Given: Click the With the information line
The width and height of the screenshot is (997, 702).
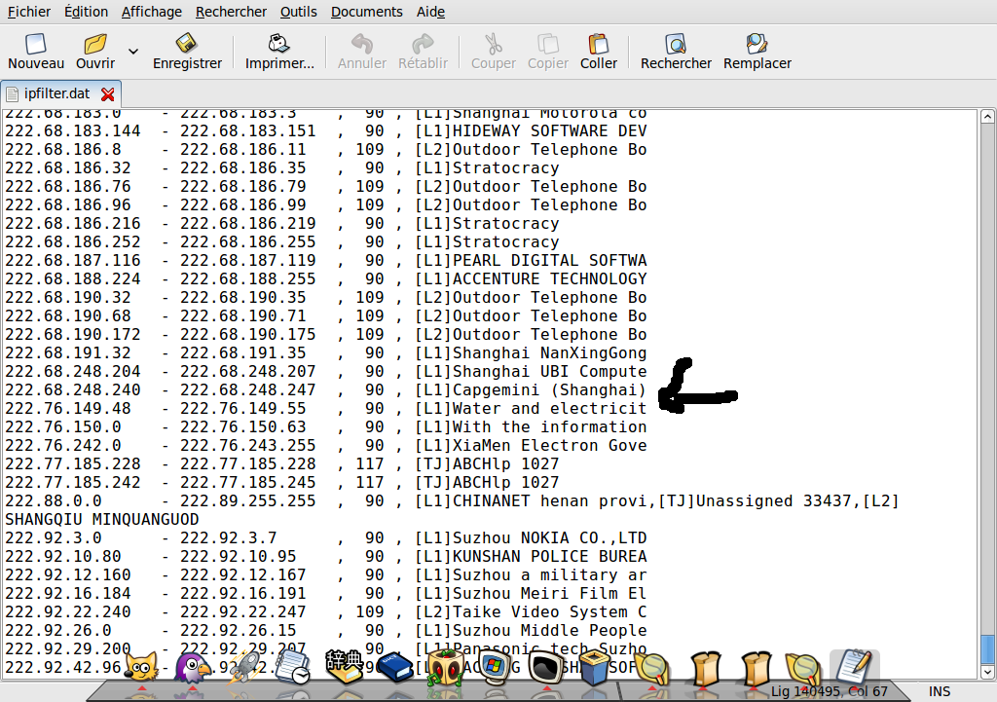Looking at the screenshot, I should click(x=325, y=426).
